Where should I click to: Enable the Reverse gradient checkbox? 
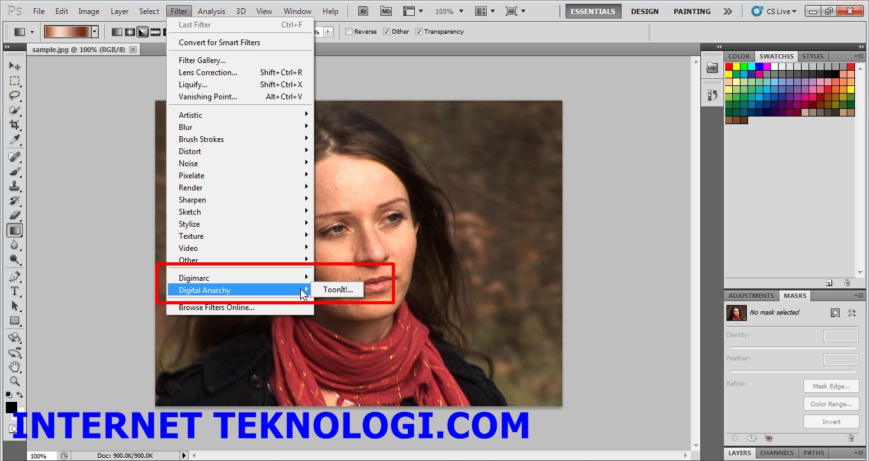[349, 32]
